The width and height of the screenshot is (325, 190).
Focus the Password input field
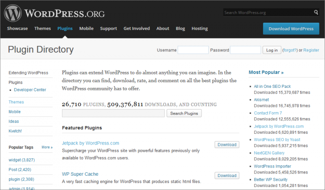pyautogui.click(x=245, y=50)
